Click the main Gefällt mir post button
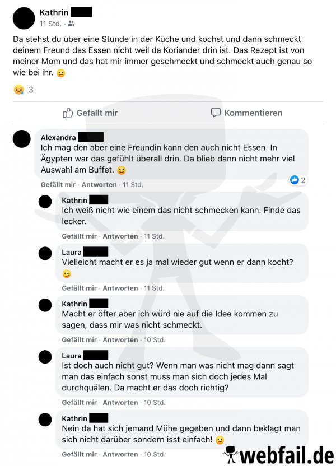The image size is (336, 466). pos(90,113)
